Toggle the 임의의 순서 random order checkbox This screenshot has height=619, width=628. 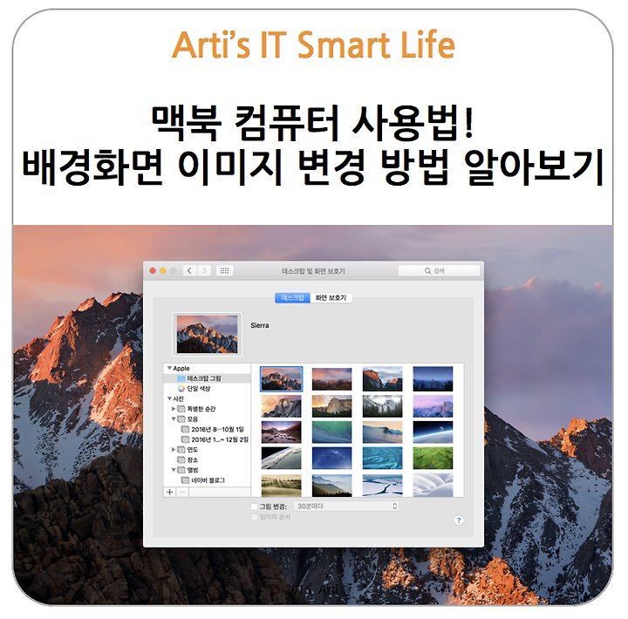coord(254,517)
